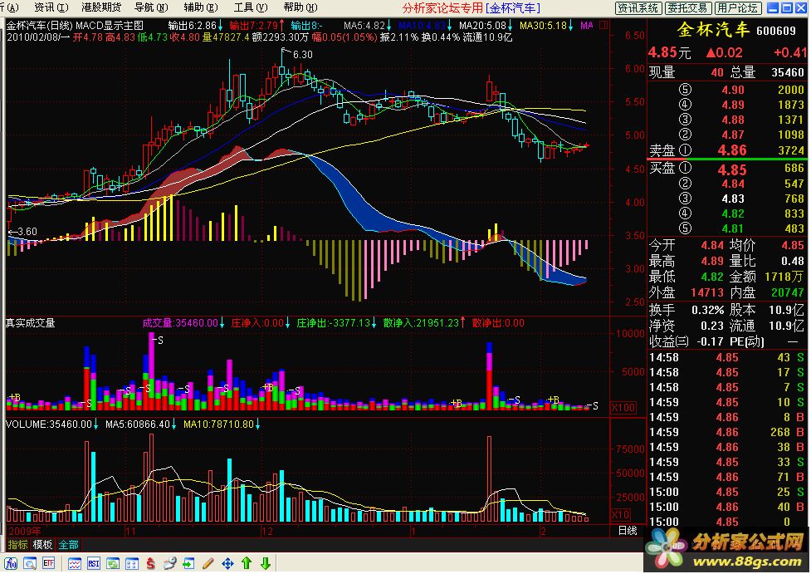Open the 港股期货 menu
The image size is (811, 574).
pyautogui.click(x=101, y=7)
